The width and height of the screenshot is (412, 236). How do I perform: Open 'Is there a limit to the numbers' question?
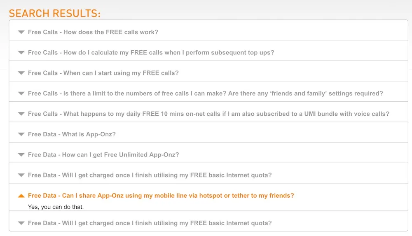(x=206, y=93)
